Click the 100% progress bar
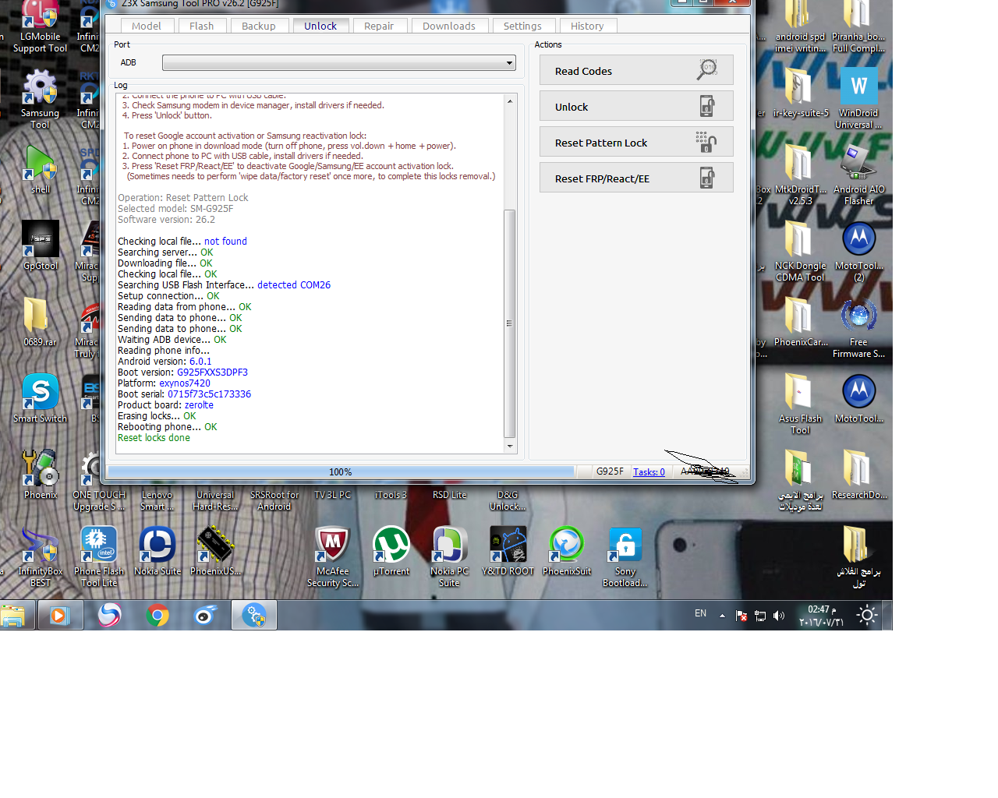This screenshot has height=798, width=998. tap(341, 471)
